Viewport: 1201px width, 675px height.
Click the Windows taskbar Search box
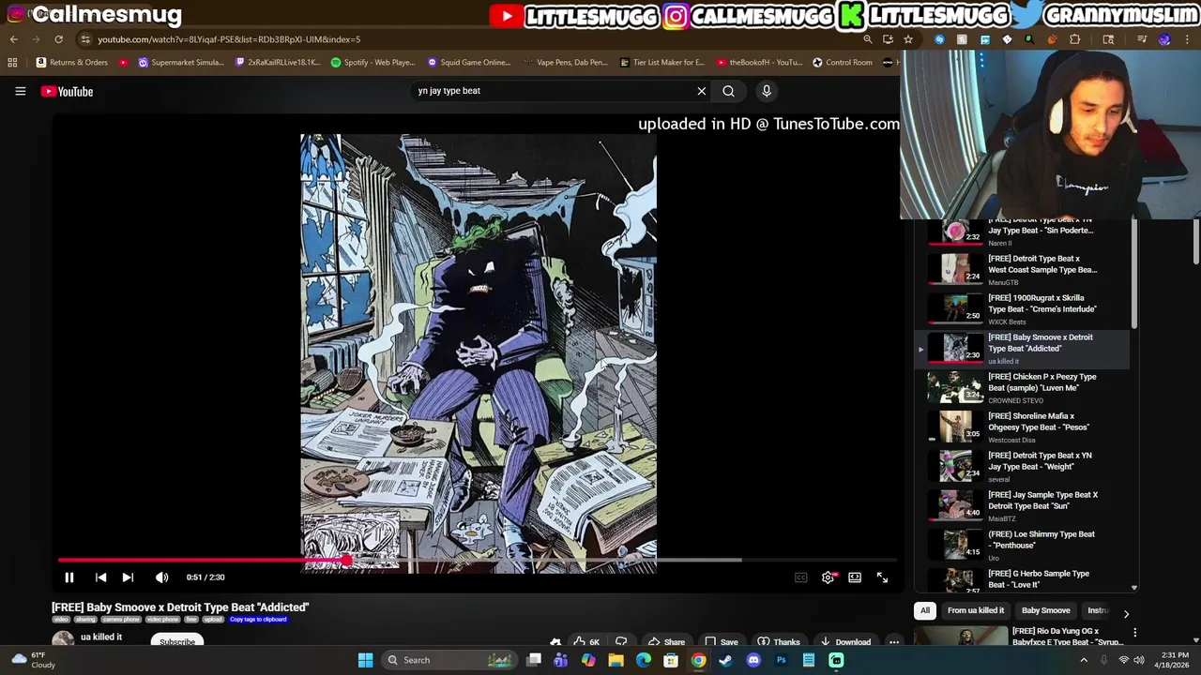(450, 660)
